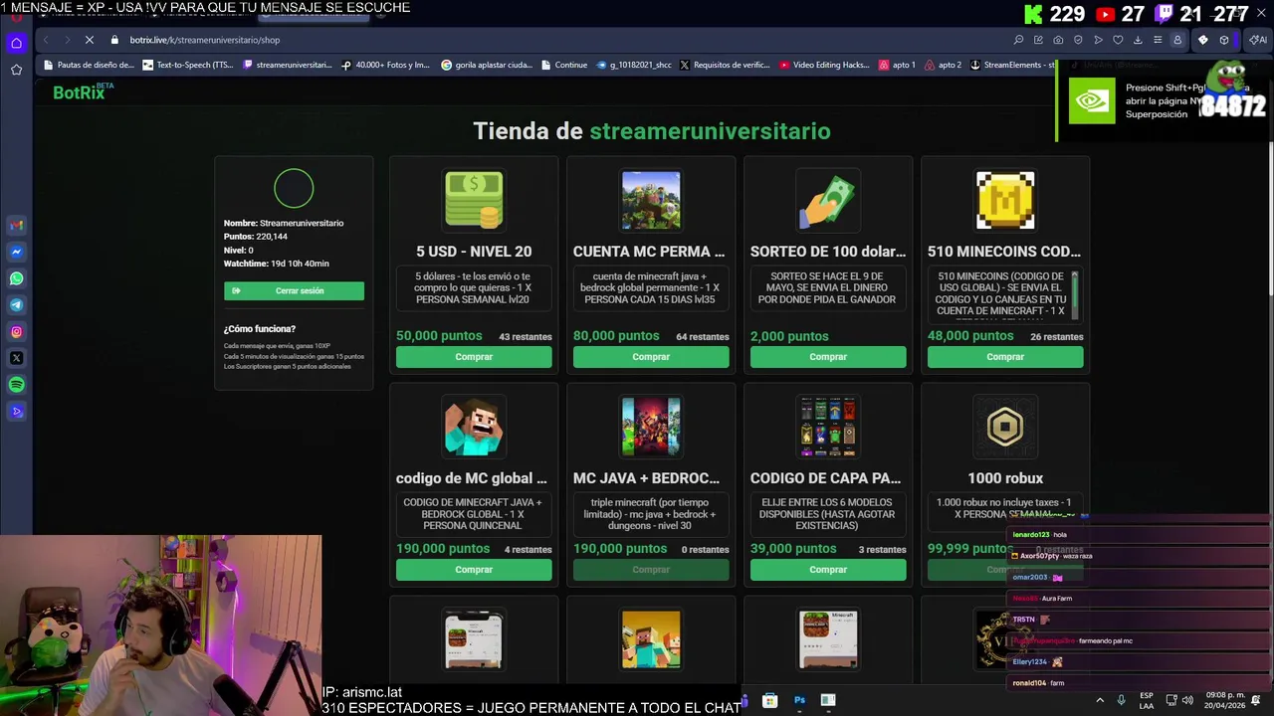Image resolution: width=1274 pixels, height=716 pixels.
Task: Click 'Cerrar sesión' button
Action: point(294,290)
